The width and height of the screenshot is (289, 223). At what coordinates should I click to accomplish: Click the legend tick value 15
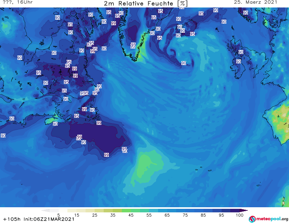(76, 215)
